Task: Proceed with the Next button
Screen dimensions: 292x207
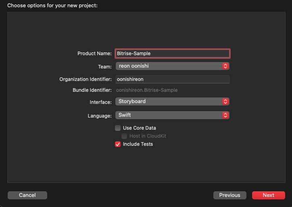Action: tap(268, 195)
